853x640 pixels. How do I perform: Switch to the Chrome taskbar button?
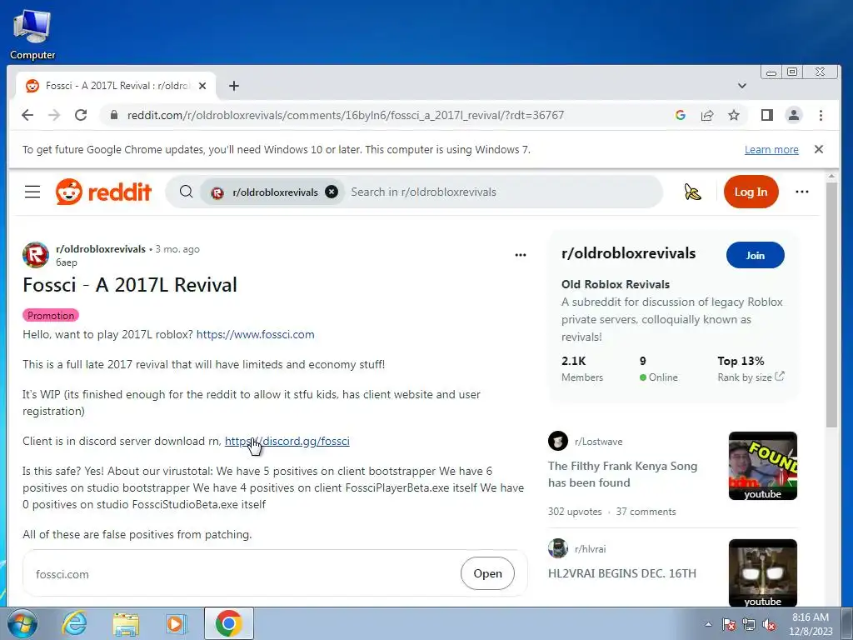point(228,623)
